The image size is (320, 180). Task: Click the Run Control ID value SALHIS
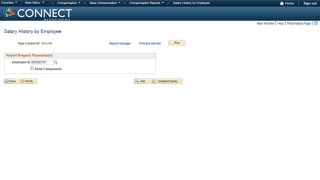(46, 43)
